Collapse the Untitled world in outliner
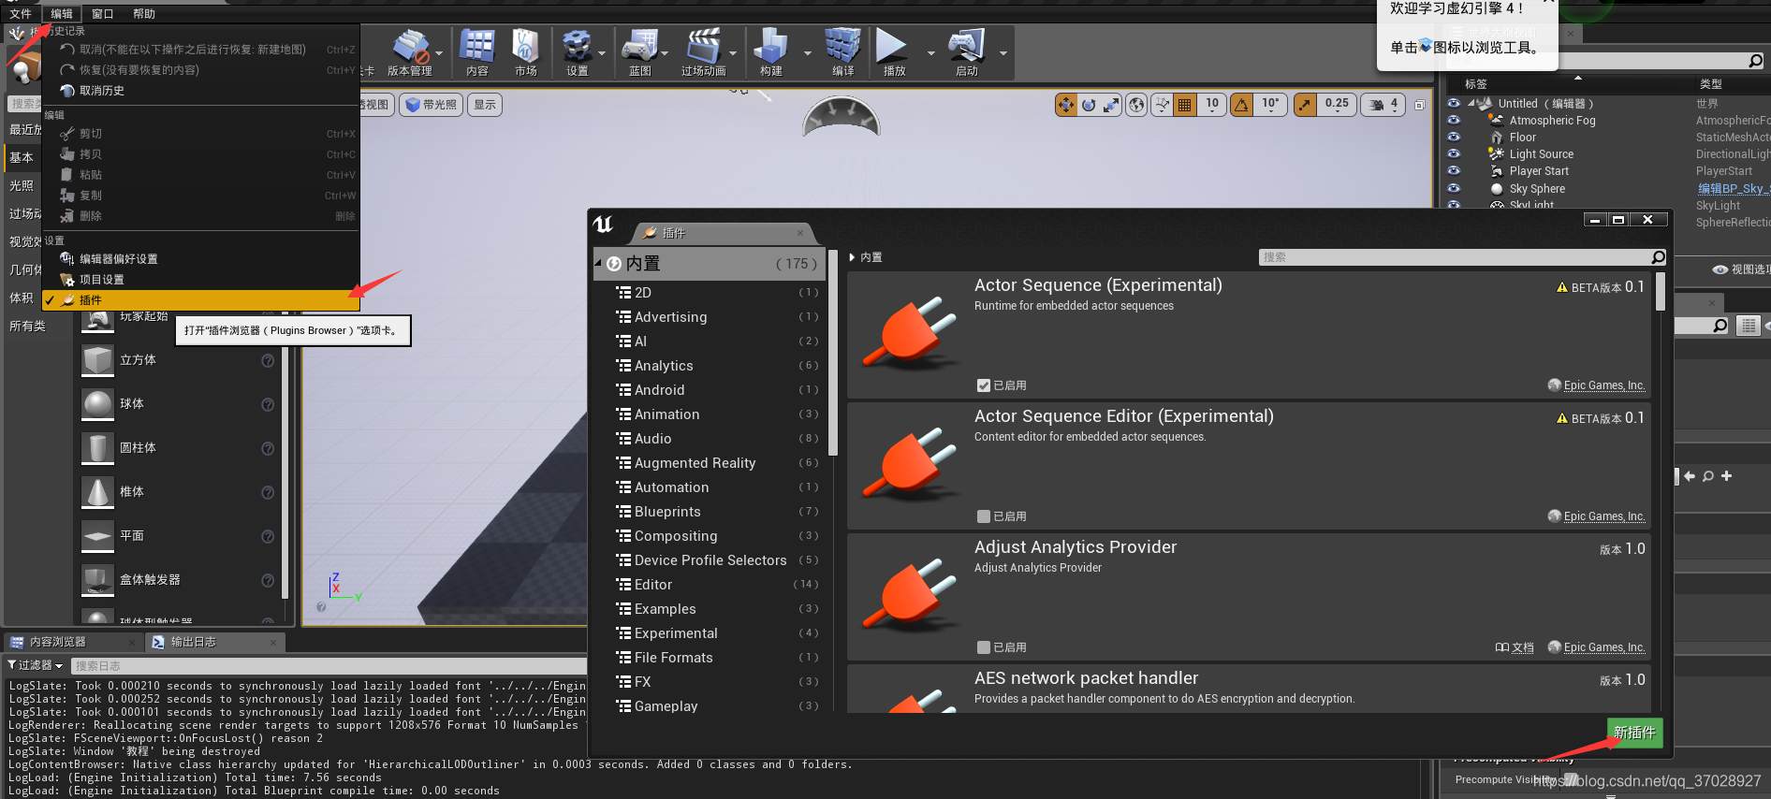Screen dimensions: 1771x799 (1471, 104)
